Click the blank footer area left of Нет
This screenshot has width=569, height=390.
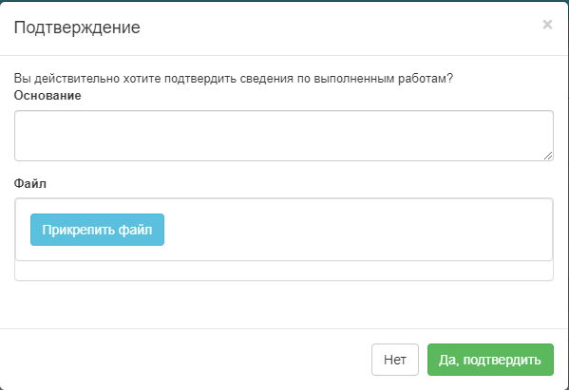185,360
